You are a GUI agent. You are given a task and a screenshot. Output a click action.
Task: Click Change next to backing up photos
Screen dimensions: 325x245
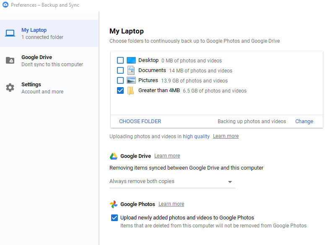pos(304,121)
